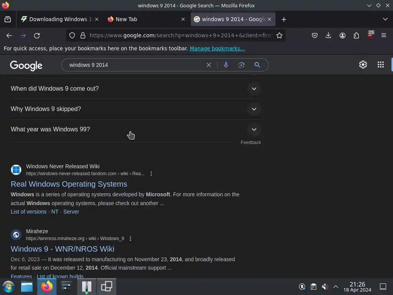The width and height of the screenshot is (393, 295).
Task: Expand 'When did Windows 9 come out?'
Action: coord(135,89)
